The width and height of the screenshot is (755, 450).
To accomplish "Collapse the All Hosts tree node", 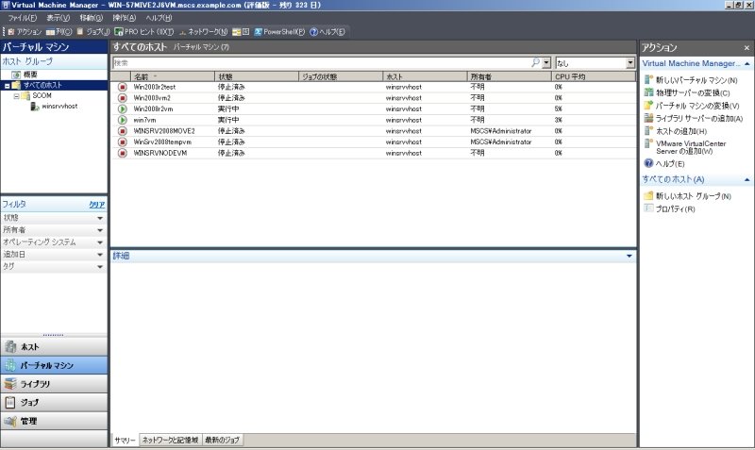I will click(x=8, y=86).
